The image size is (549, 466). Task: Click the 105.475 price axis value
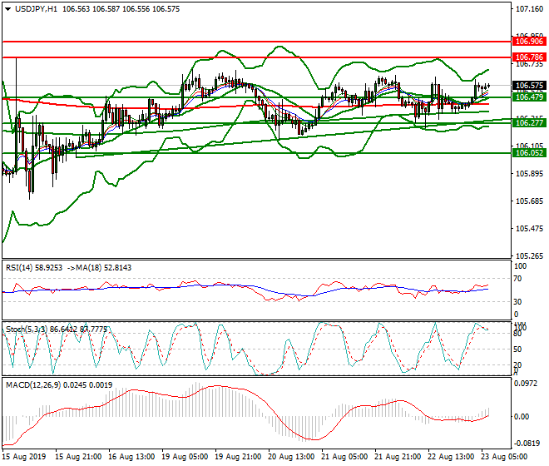click(x=529, y=229)
